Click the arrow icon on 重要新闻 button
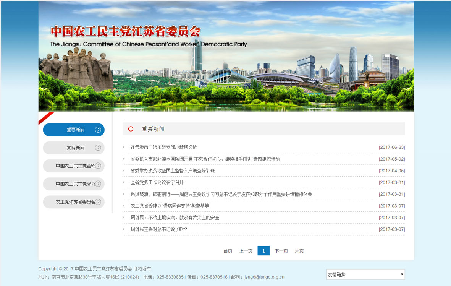This screenshot has width=451, height=286. (98, 130)
